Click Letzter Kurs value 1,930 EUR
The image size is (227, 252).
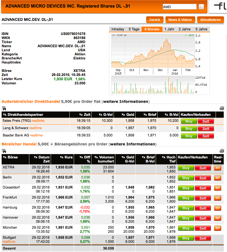click(63, 79)
